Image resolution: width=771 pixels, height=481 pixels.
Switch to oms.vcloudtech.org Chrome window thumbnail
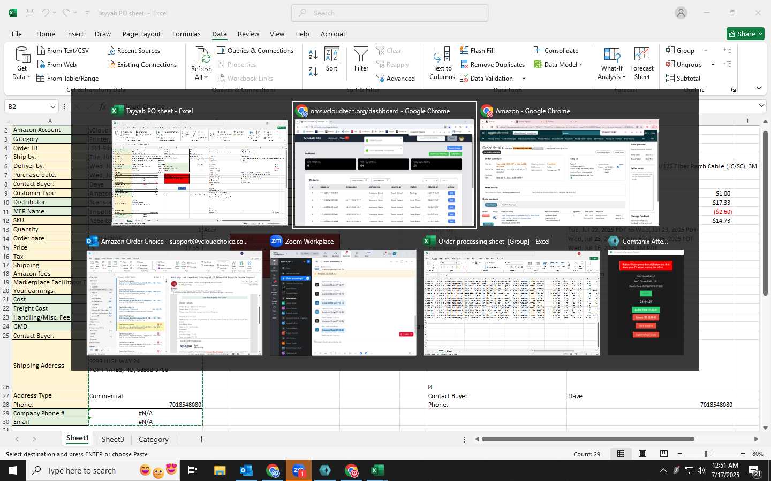(x=384, y=165)
